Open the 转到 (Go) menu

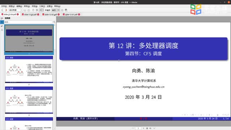pos(27,6)
